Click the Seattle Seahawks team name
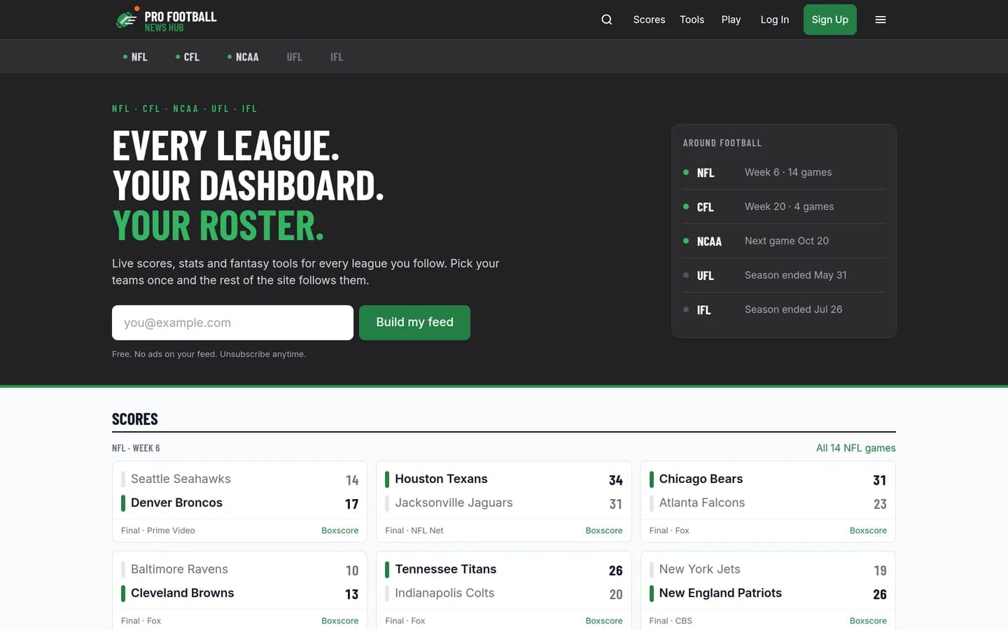The image size is (1008, 630). [181, 479]
